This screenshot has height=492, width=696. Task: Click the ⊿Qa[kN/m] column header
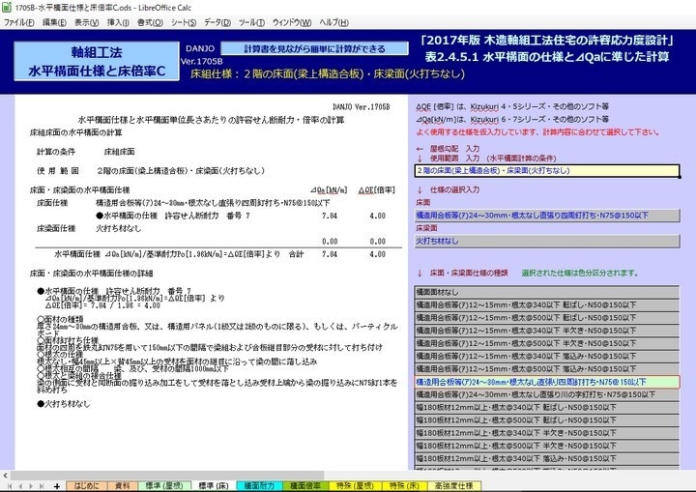(x=329, y=190)
